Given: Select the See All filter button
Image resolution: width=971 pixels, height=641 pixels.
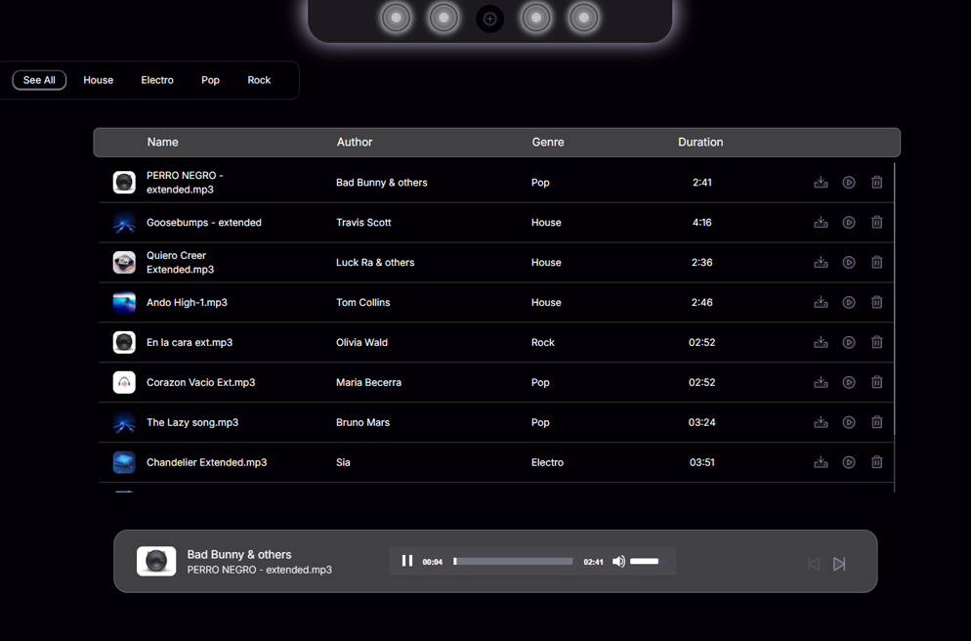Looking at the screenshot, I should pos(39,80).
